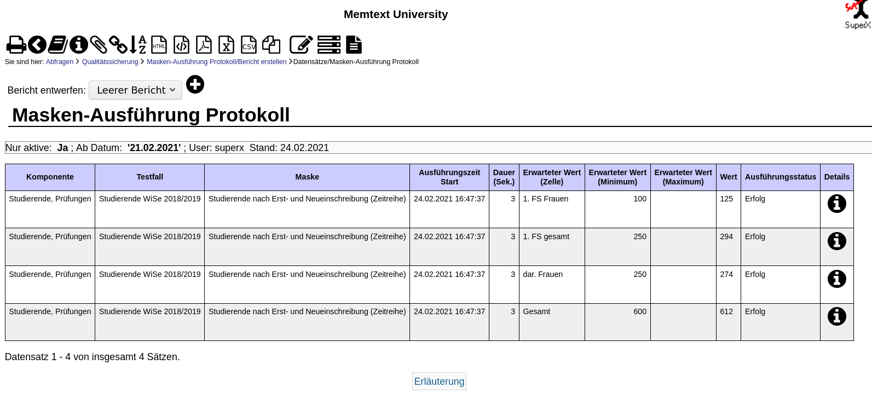Viewport: 872px width, 399px height.
Task: Open the book documentation icon
Action: (x=57, y=45)
